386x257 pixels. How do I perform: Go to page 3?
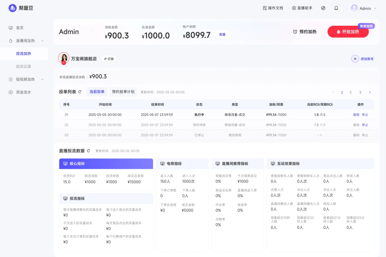click(x=360, y=93)
